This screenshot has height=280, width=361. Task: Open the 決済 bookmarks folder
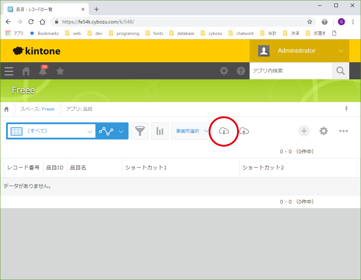pyautogui.click(x=291, y=33)
